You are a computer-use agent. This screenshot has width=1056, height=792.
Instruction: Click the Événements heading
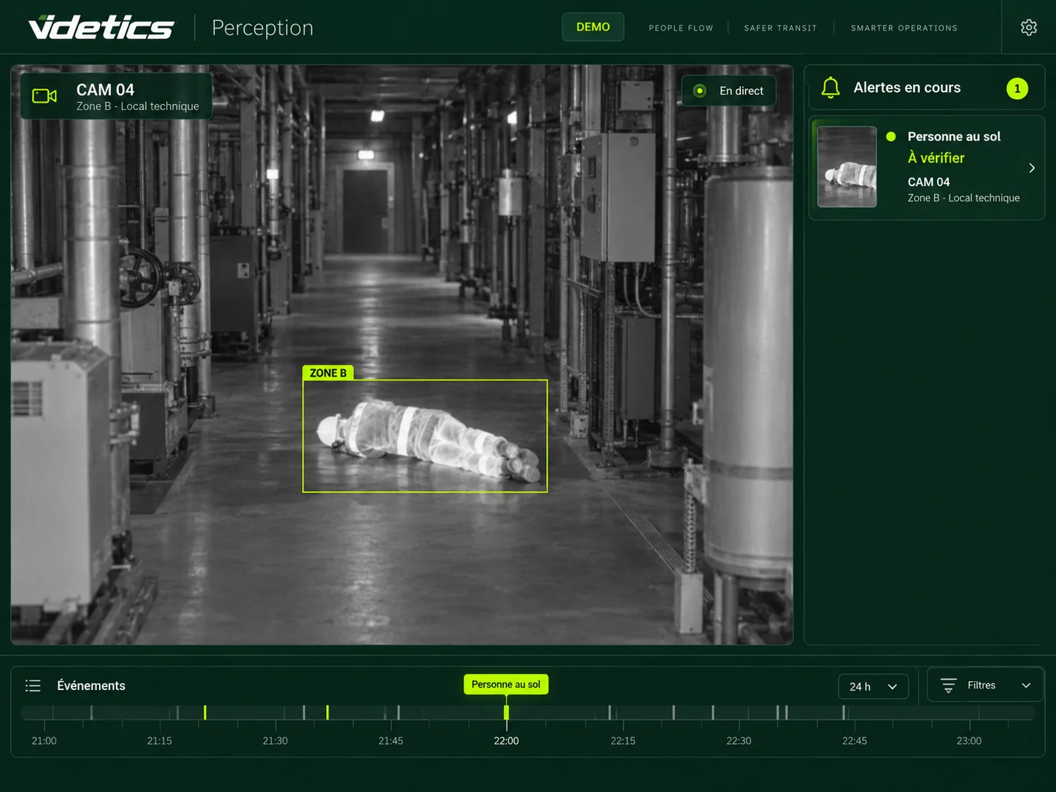coord(91,686)
